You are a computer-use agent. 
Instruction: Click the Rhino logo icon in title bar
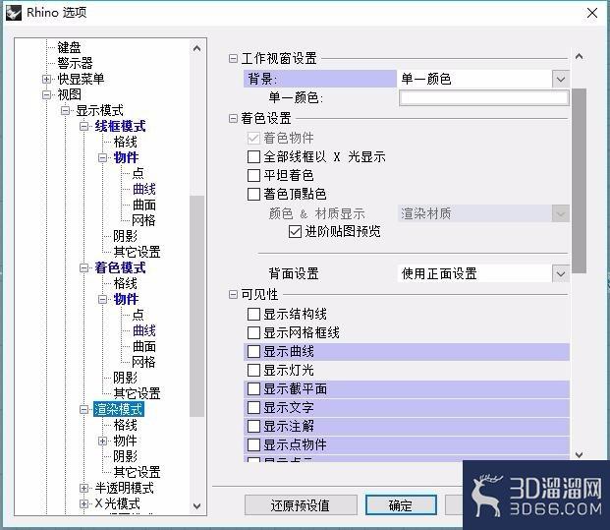[14, 13]
